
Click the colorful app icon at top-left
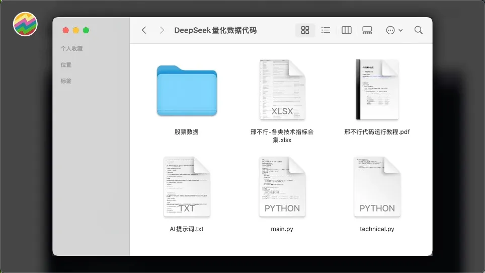coord(25,24)
